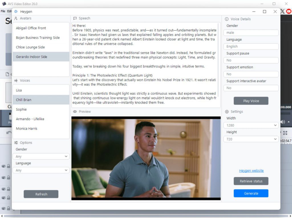Click the Voice Details info icon
Screen dimensions: 292x218
[227, 19]
